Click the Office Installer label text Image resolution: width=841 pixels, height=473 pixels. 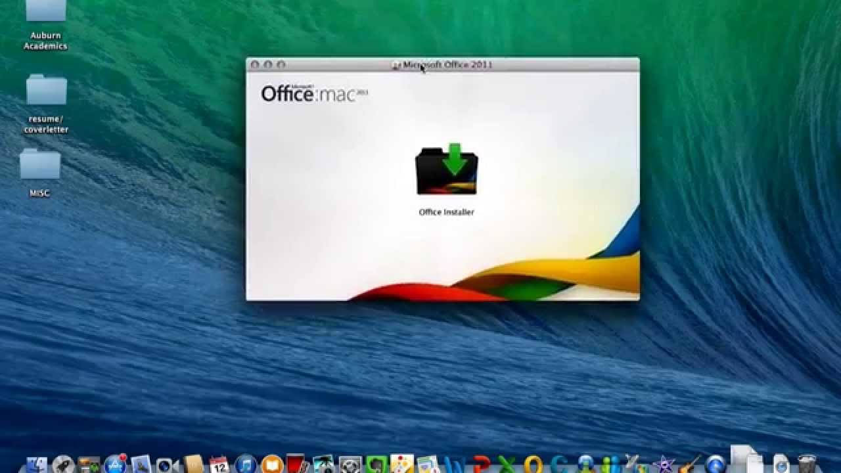447,212
